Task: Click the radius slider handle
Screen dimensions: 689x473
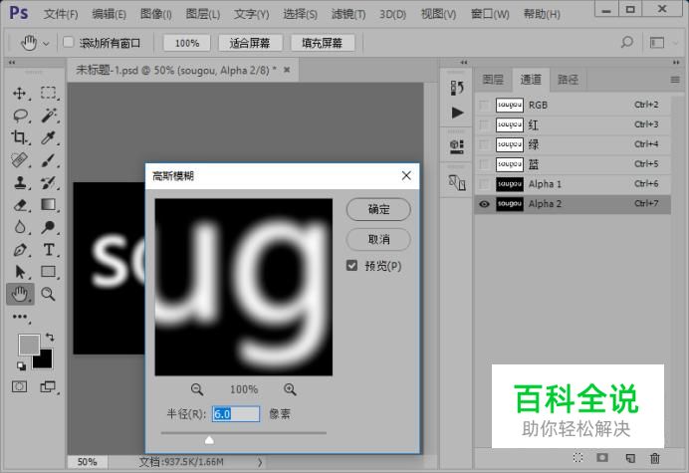Action: coord(210,439)
